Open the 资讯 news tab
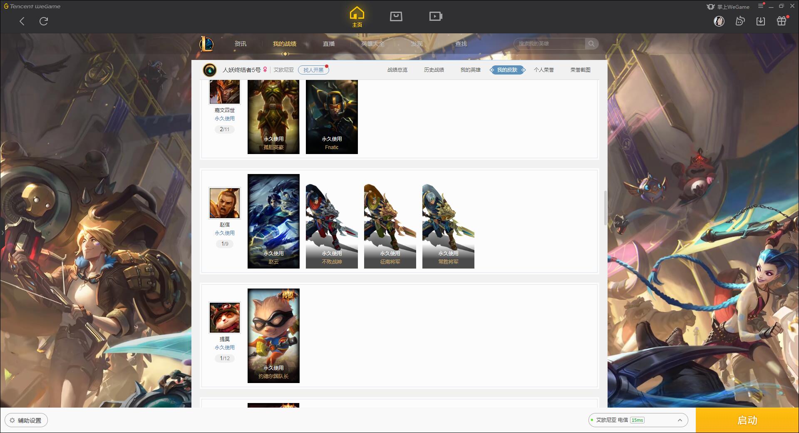 [241, 44]
